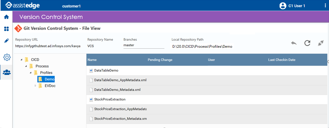Select the pencil edit icon in sidebar
The height and width of the screenshot is (128, 329).
point(7,41)
